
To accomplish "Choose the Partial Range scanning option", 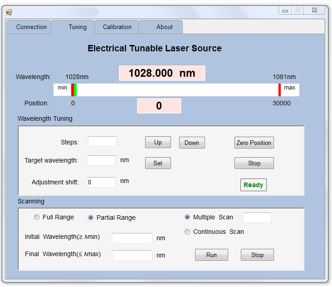I will pyautogui.click(x=91, y=218).
